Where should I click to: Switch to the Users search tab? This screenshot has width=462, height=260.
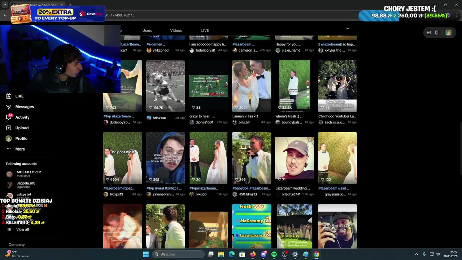tap(147, 31)
